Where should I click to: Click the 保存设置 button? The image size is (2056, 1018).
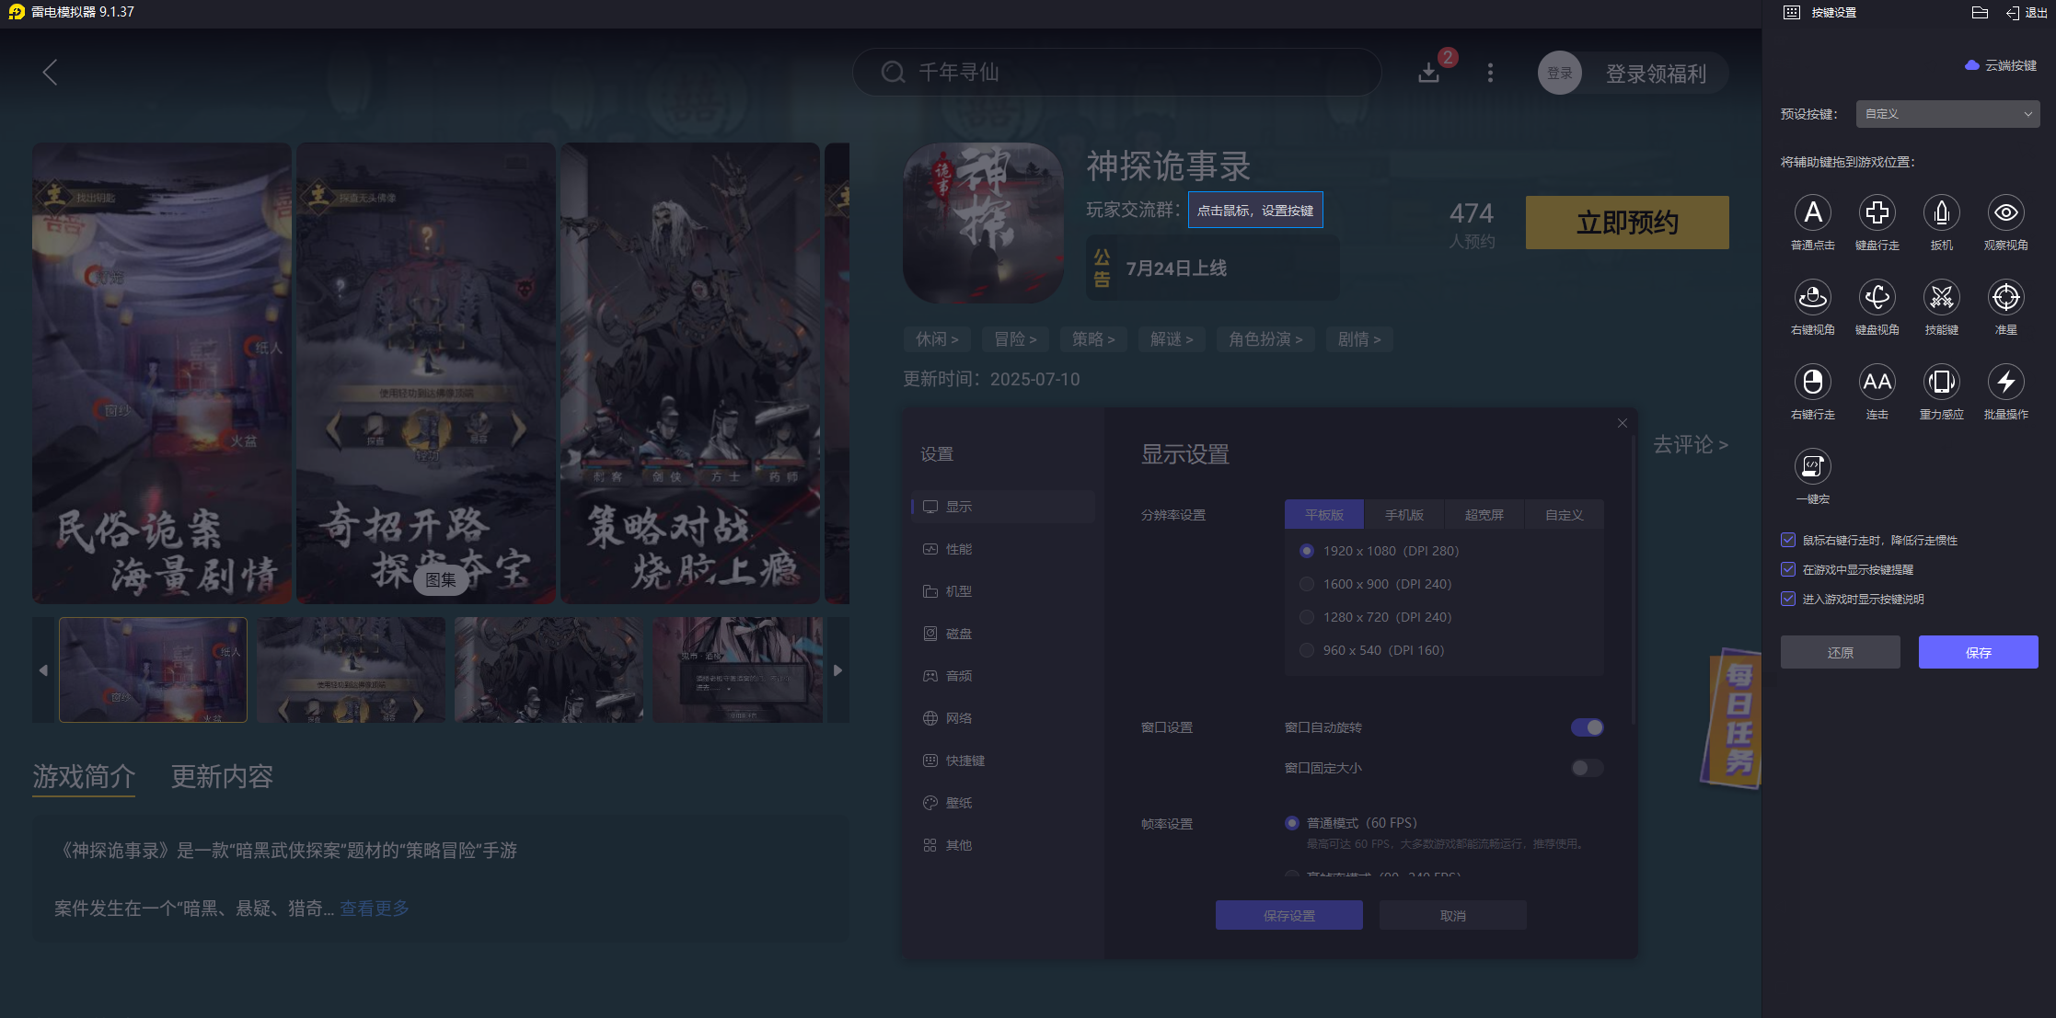tap(1288, 915)
